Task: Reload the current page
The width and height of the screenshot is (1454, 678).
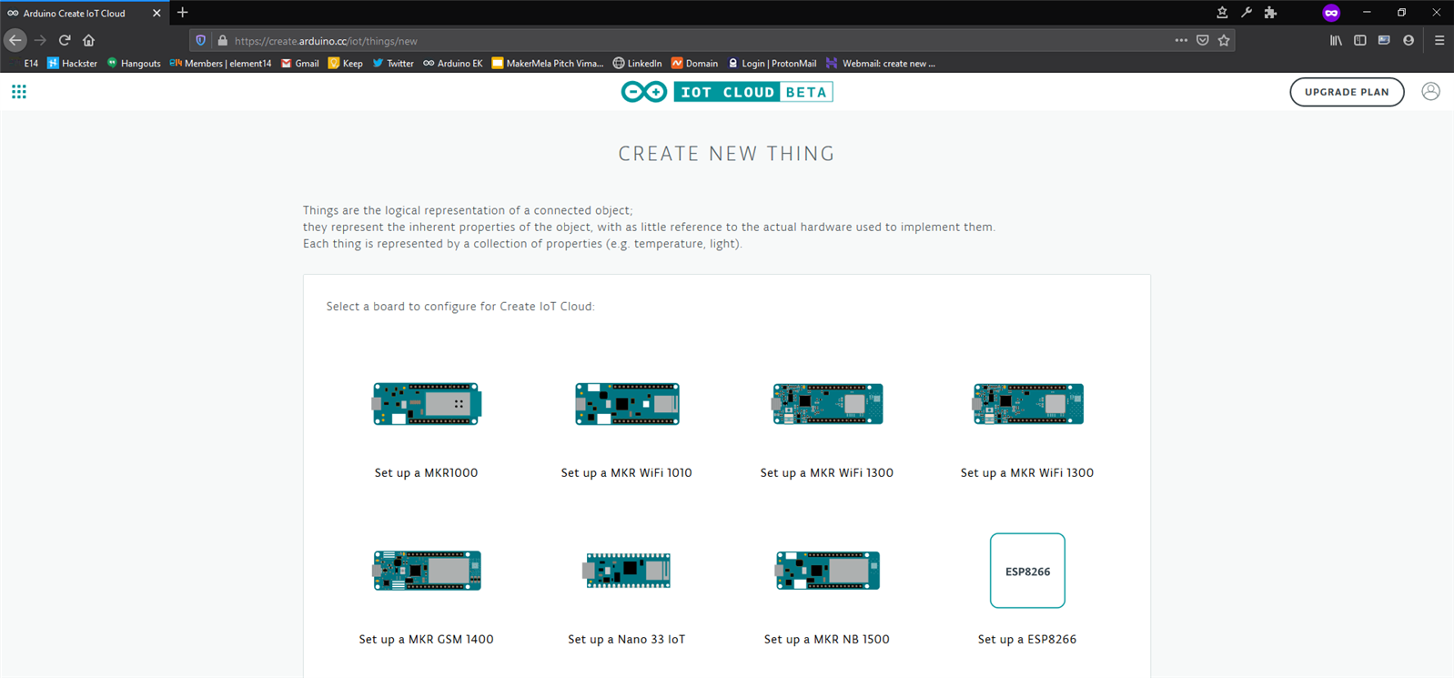Action: pos(65,40)
